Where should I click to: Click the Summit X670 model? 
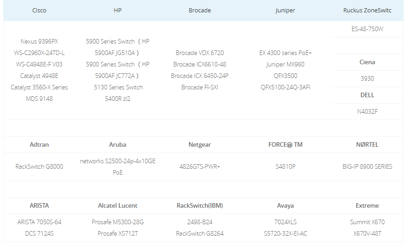click(367, 222)
